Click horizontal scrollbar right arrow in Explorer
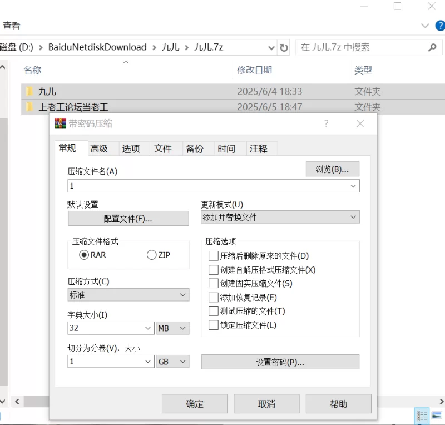This screenshot has height=425, width=445. [x=441, y=402]
